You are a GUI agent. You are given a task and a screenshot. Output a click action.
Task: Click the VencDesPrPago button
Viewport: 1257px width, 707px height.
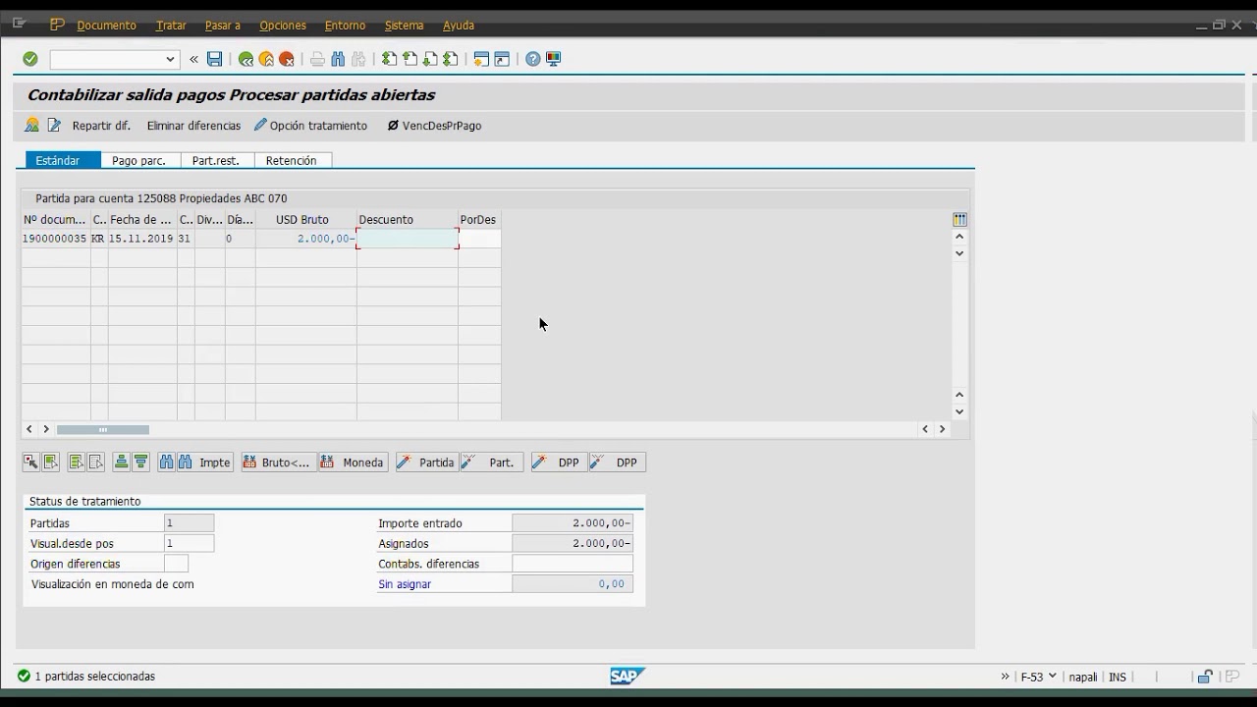click(x=434, y=126)
